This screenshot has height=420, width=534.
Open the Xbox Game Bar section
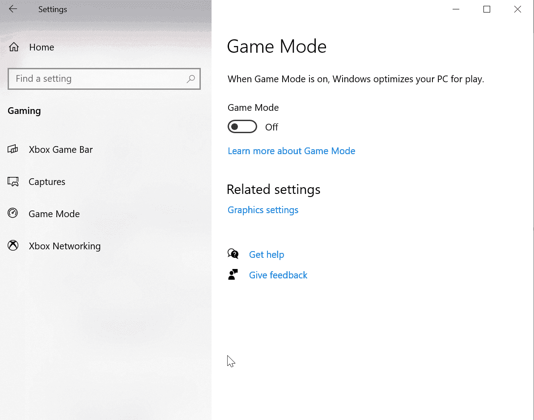pyautogui.click(x=60, y=149)
